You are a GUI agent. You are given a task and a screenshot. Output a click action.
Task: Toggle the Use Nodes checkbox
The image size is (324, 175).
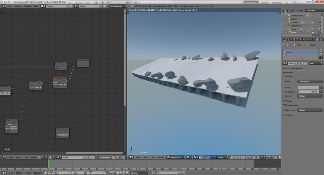click(98, 157)
